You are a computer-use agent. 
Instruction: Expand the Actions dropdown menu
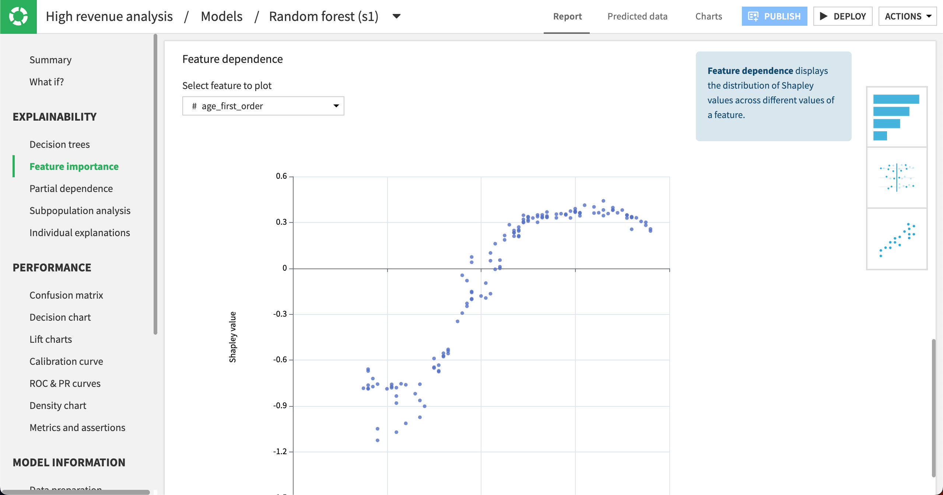tap(907, 16)
